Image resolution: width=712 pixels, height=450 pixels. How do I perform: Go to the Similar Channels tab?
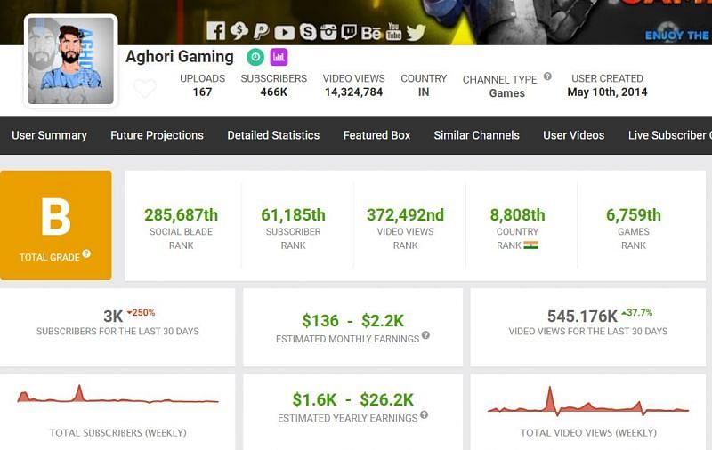point(476,135)
